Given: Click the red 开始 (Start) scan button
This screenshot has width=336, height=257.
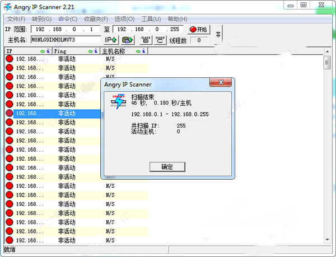Looking at the screenshot, I should click(198, 29).
